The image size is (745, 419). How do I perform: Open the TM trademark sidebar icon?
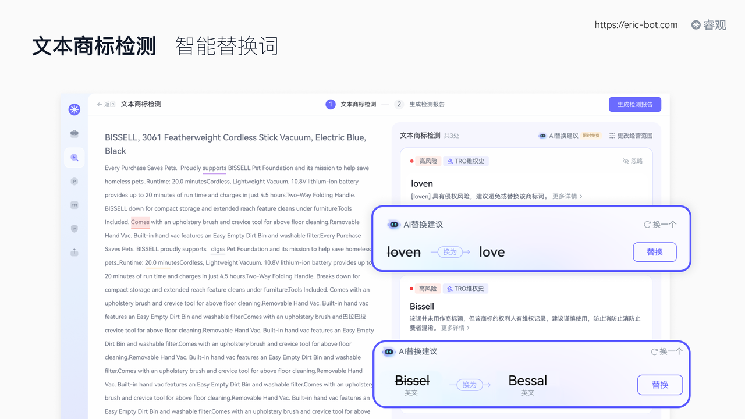pos(74,205)
